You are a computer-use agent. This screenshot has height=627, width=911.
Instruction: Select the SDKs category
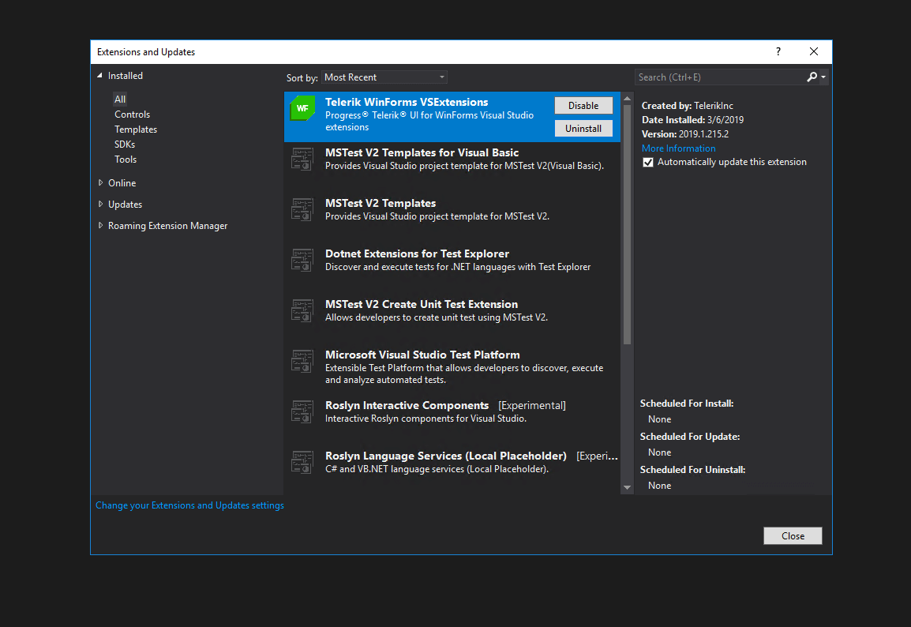[124, 144]
